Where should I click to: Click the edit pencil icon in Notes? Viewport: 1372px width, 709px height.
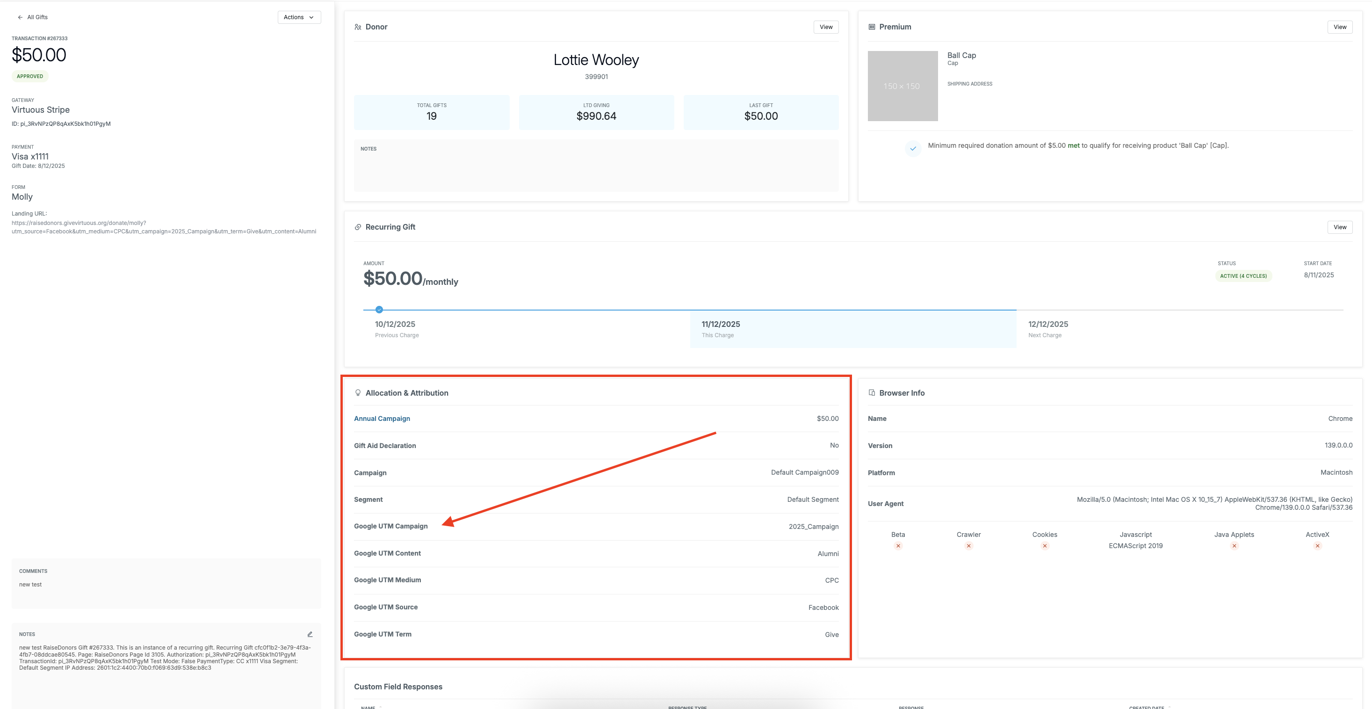click(310, 634)
